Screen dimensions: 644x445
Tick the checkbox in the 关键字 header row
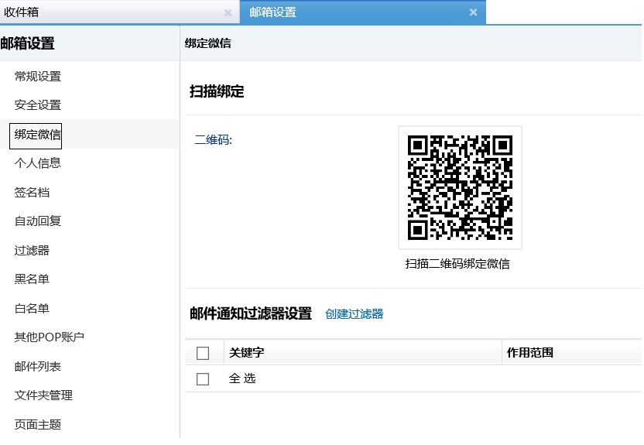click(x=203, y=353)
